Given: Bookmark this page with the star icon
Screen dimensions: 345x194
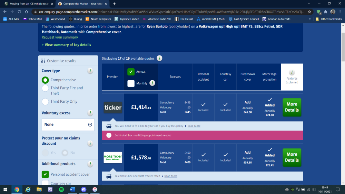Looking at the screenshot, I should 309,12.
